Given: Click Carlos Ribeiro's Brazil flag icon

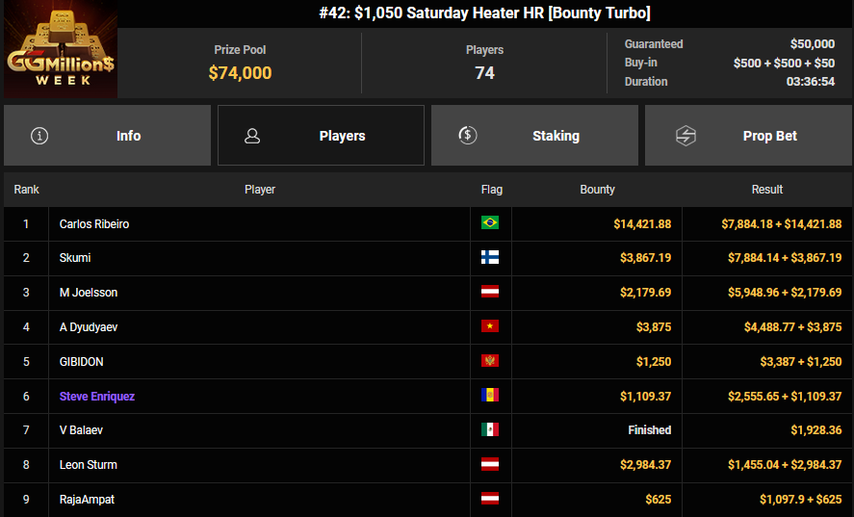Looking at the screenshot, I should click(490, 223).
